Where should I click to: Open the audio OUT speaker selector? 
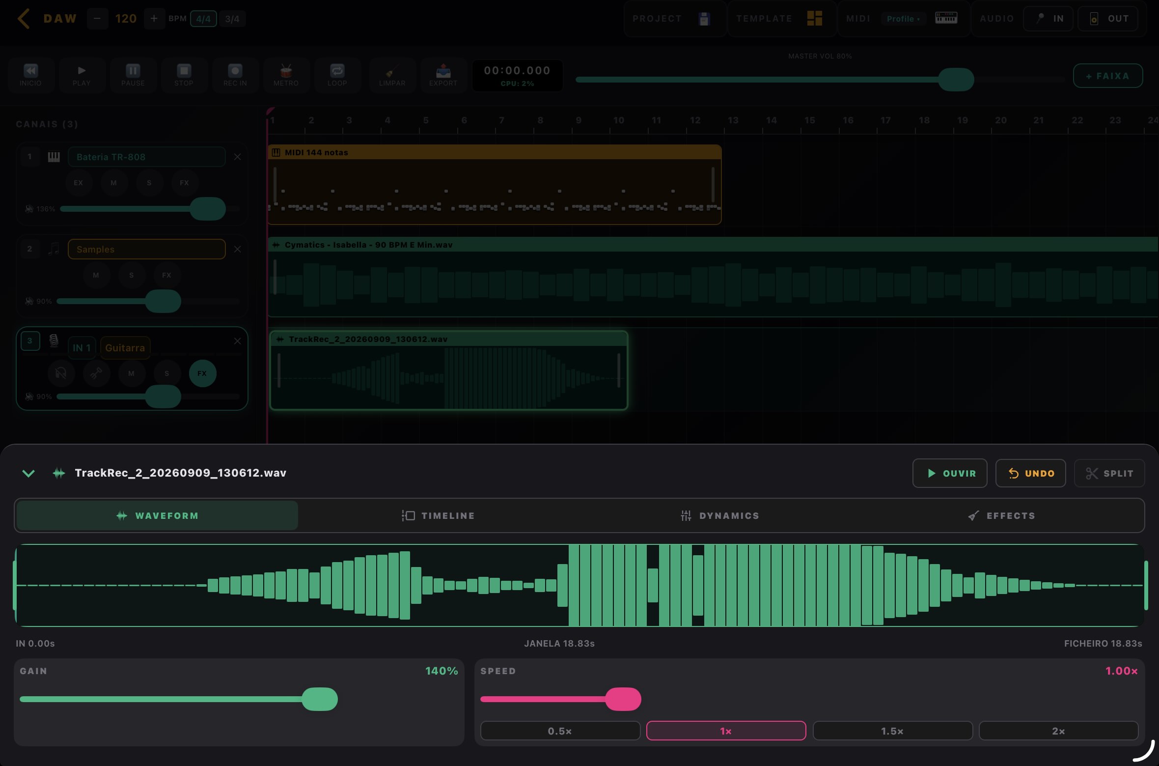(1108, 19)
